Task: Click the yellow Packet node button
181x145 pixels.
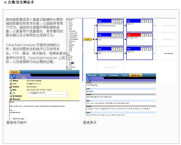Action: click(87, 39)
